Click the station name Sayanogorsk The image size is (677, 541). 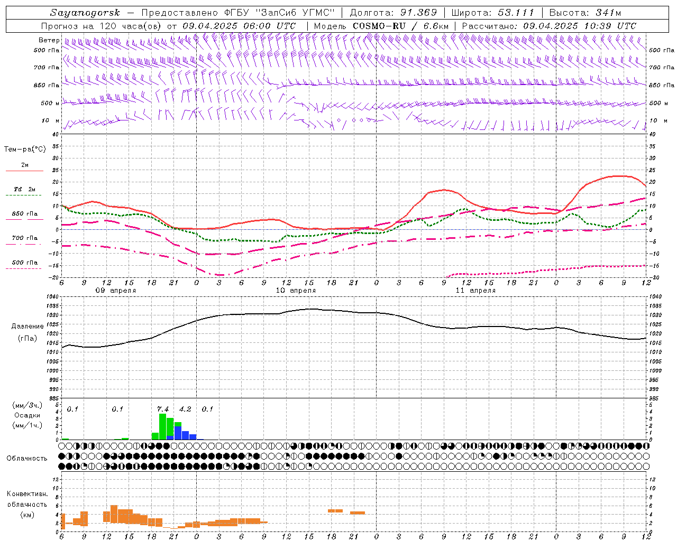click(x=85, y=13)
